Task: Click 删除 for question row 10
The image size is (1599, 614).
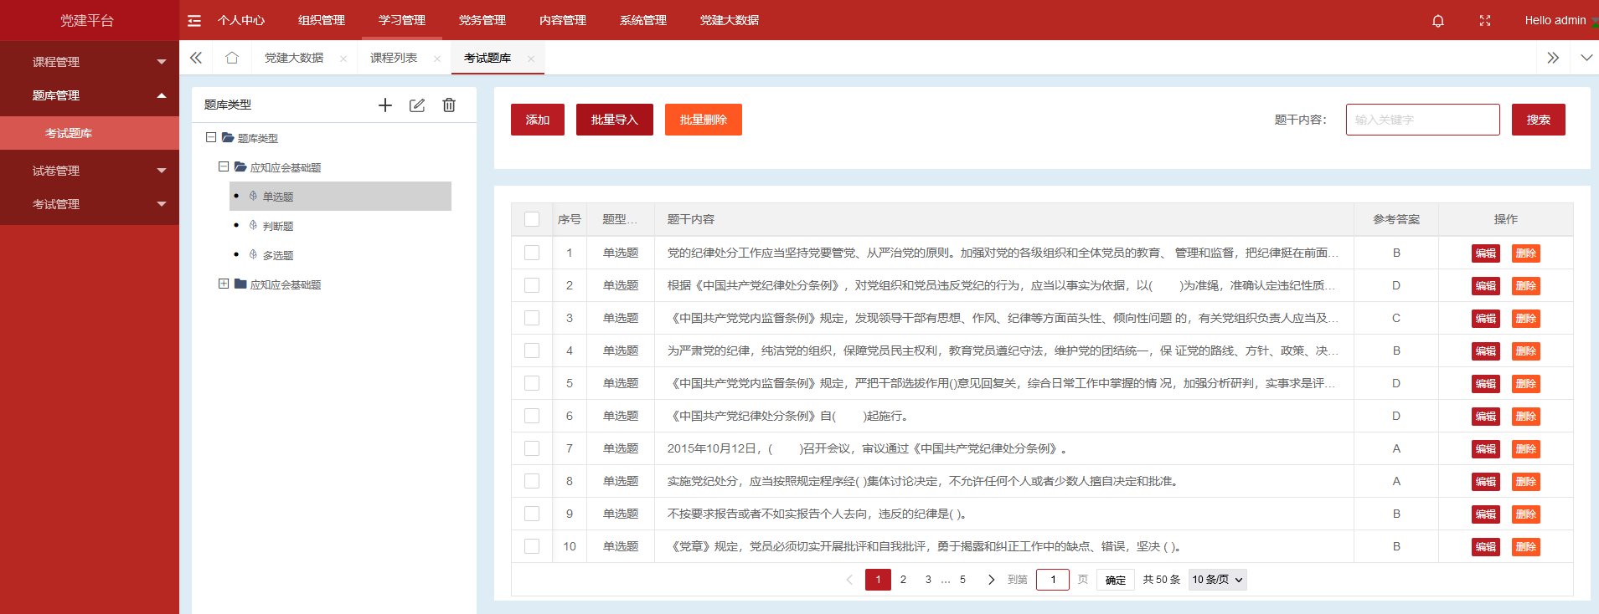Action: click(1526, 547)
